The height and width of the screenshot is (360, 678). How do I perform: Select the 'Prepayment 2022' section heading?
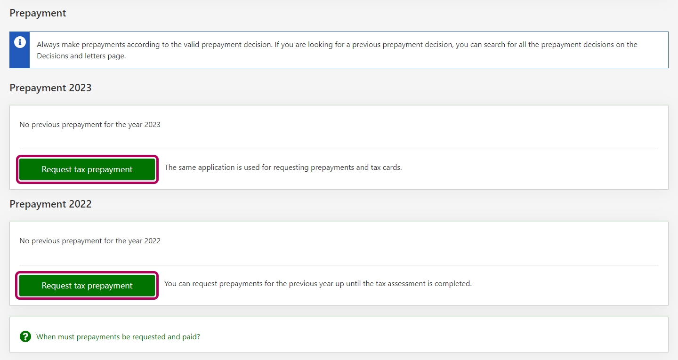(50, 204)
